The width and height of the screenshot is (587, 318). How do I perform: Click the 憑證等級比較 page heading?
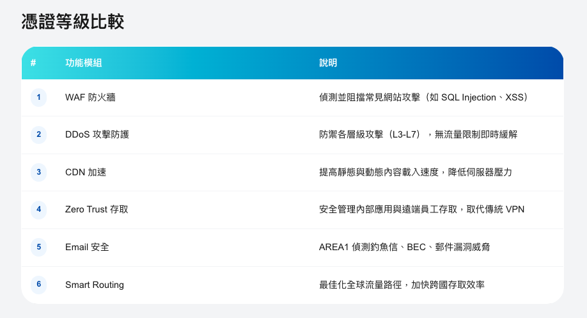tap(73, 22)
